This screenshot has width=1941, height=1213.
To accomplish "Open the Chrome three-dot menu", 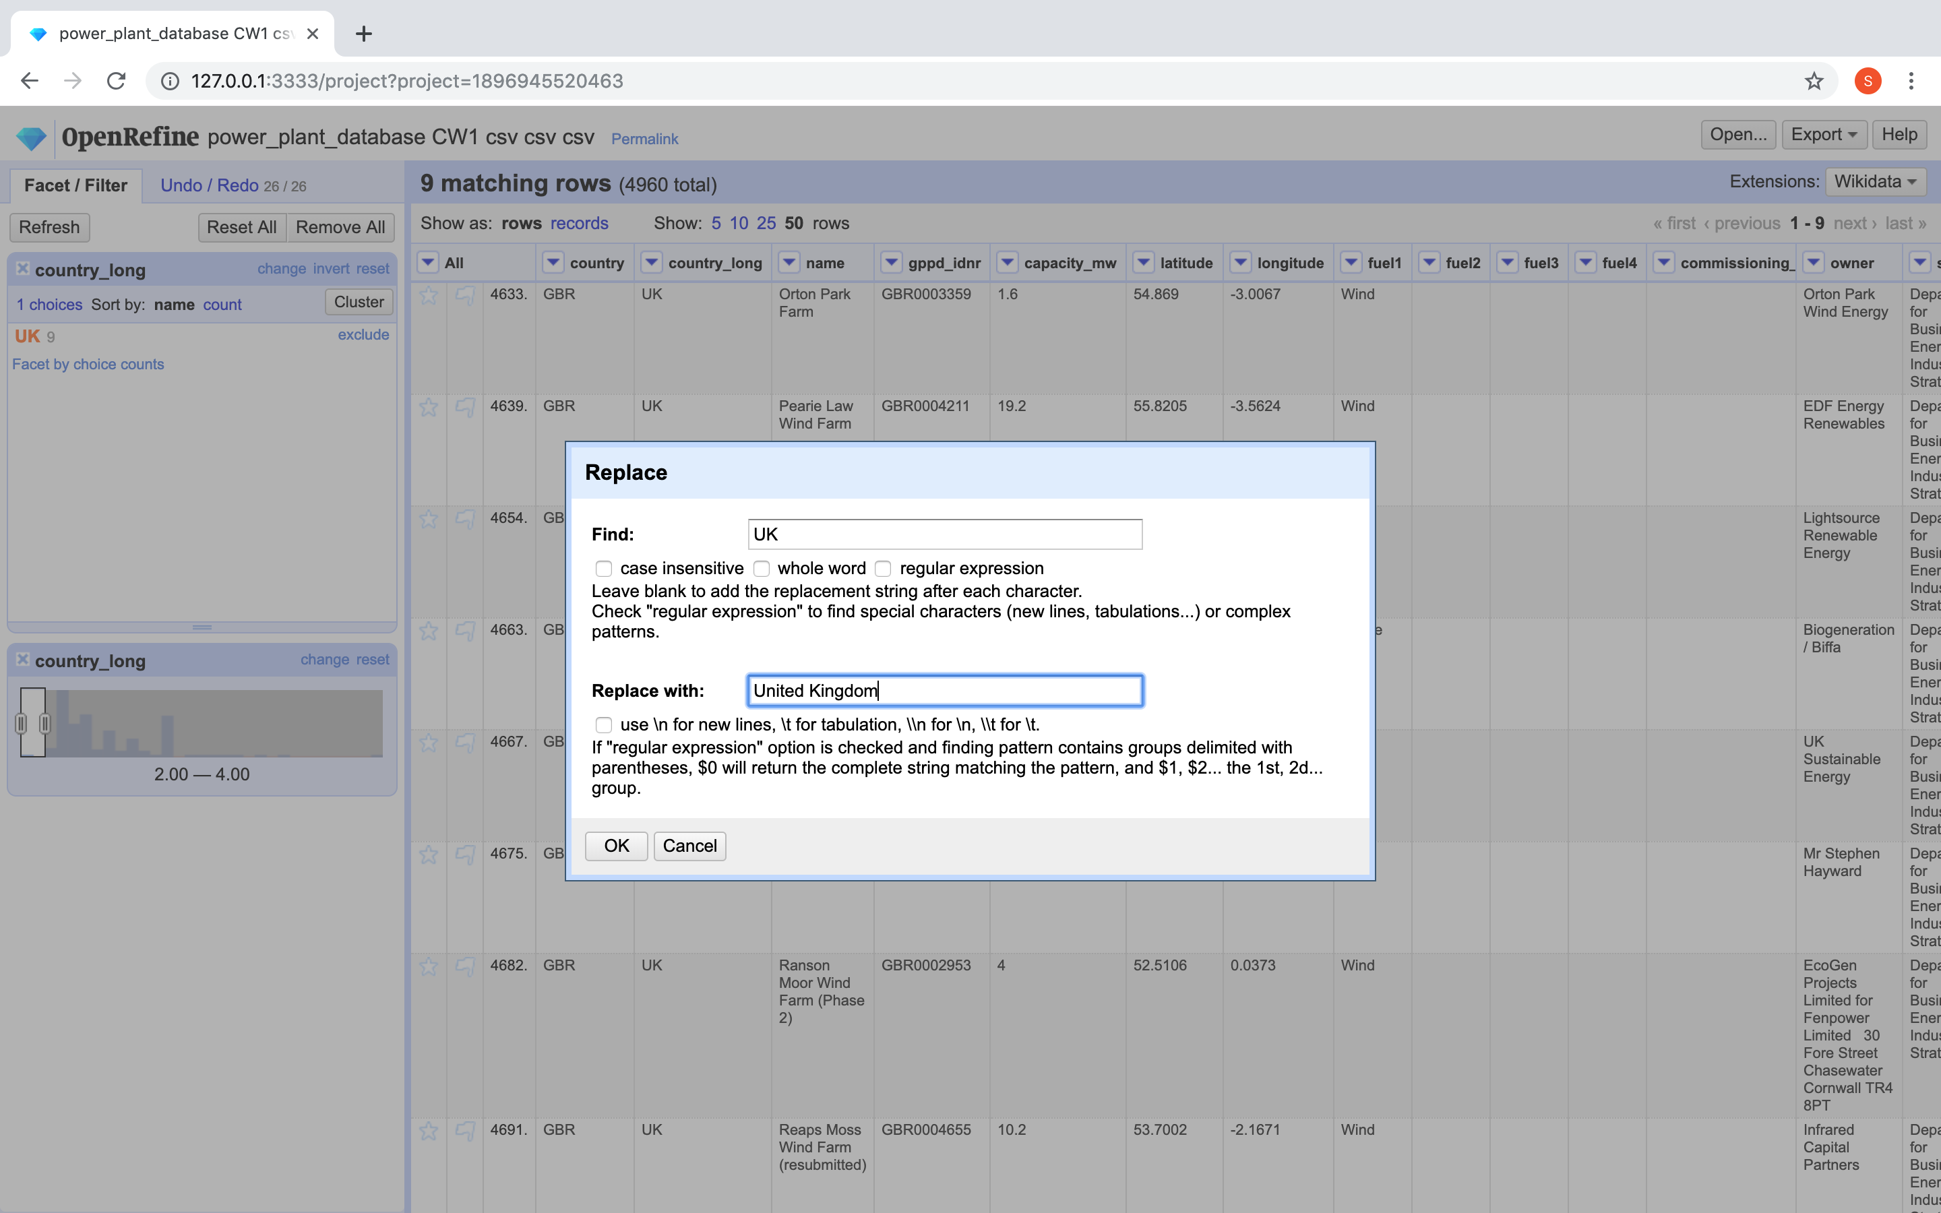I will (x=1911, y=81).
